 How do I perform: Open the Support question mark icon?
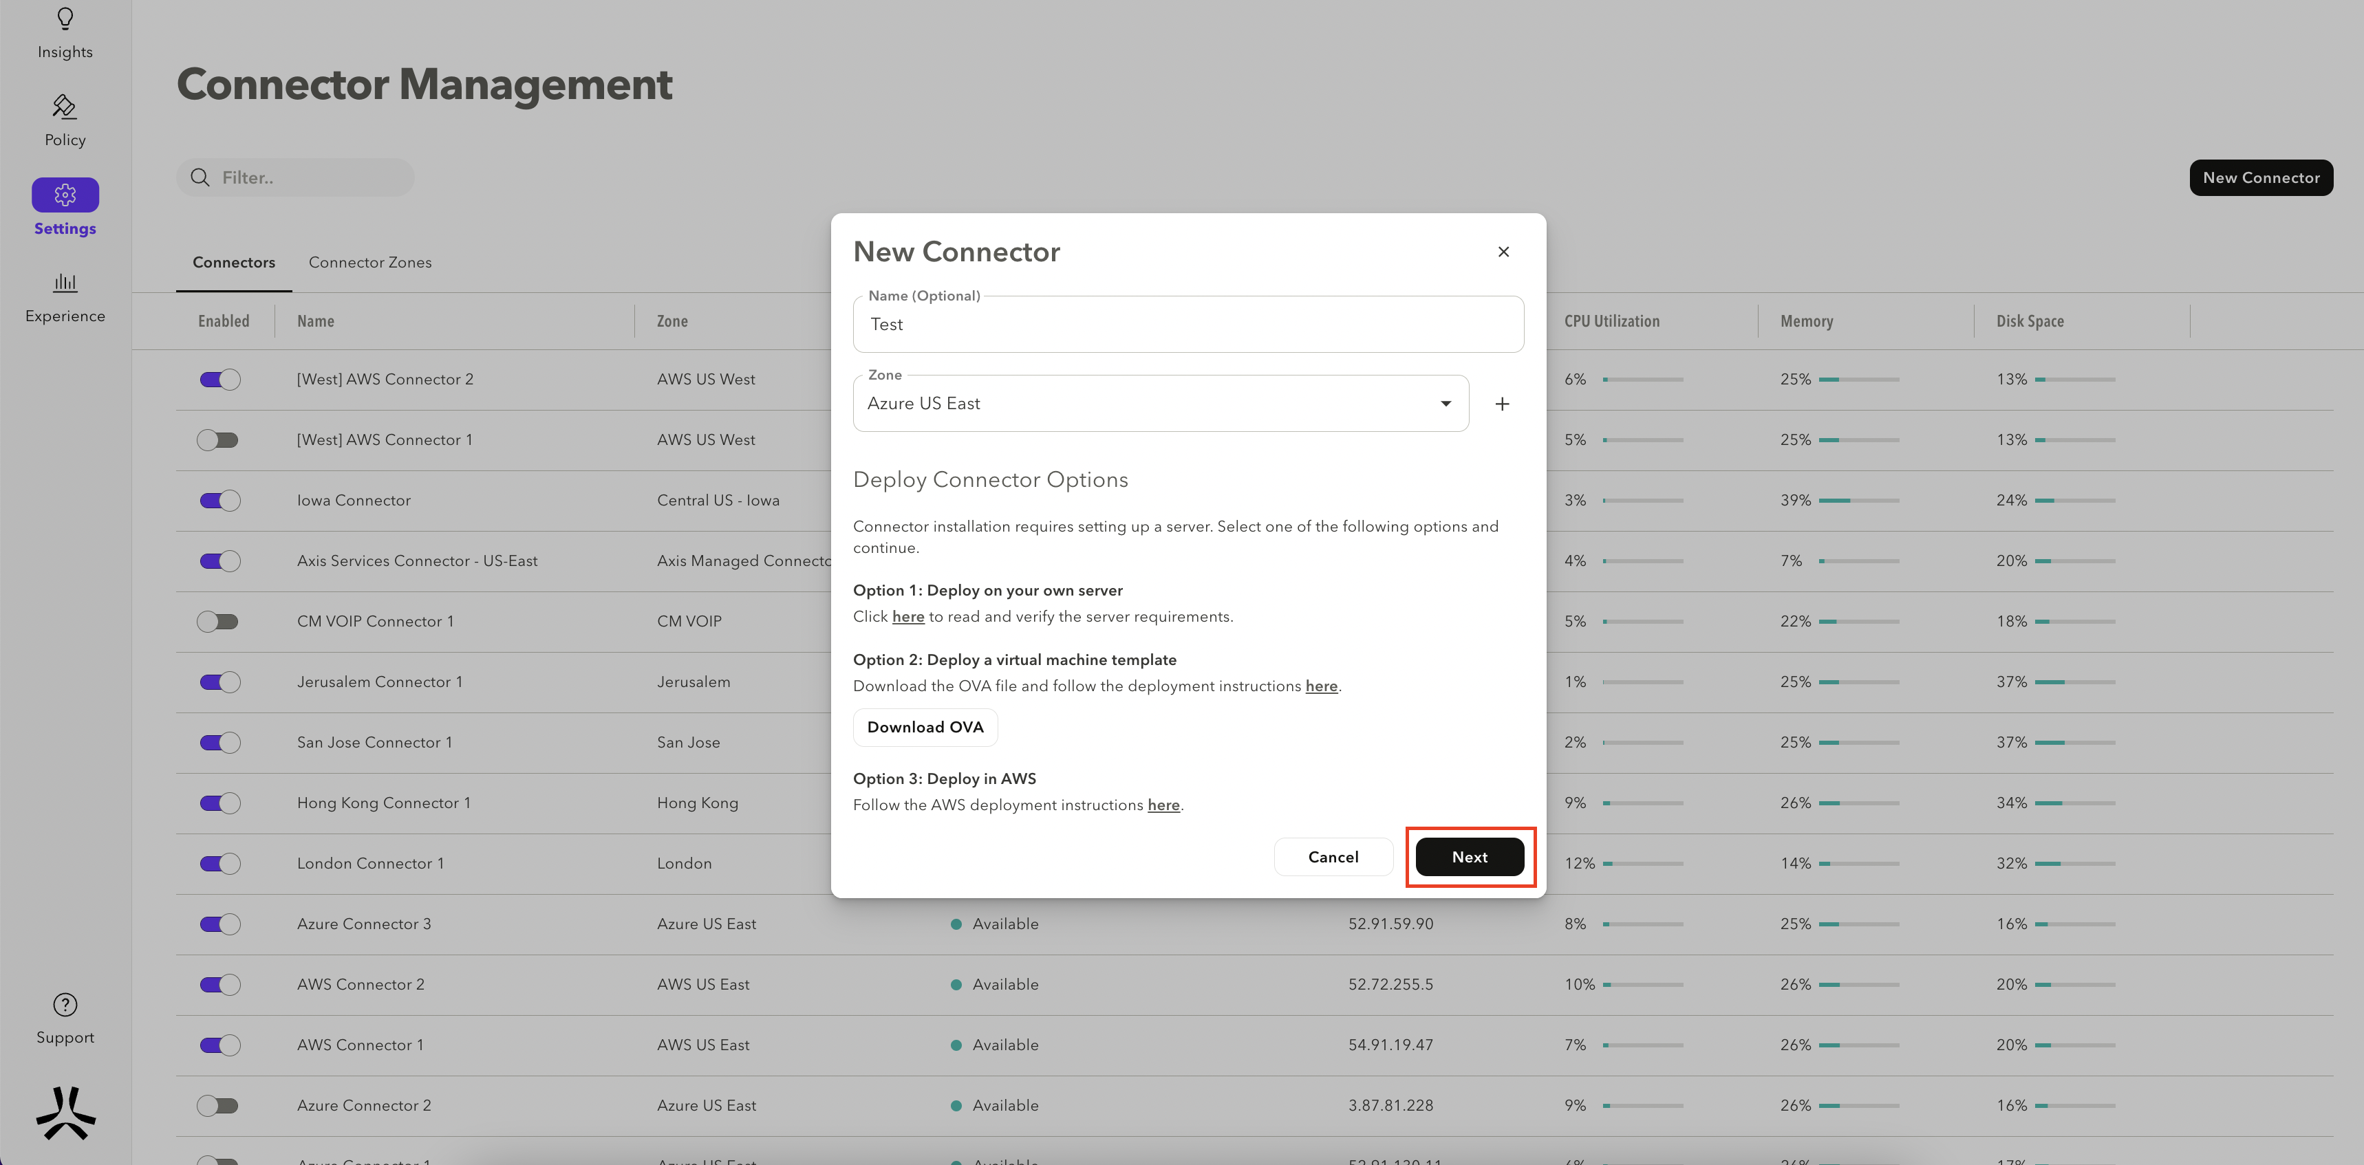pos(65,1005)
